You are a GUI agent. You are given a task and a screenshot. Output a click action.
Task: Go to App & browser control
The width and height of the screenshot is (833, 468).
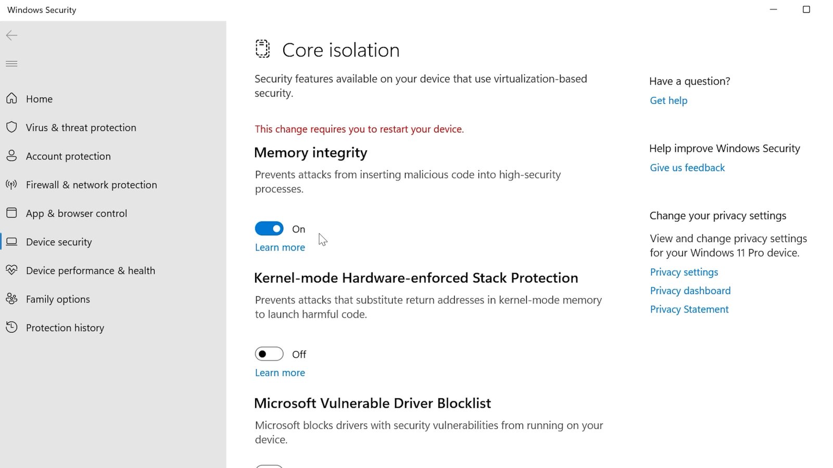pyautogui.click(x=77, y=213)
